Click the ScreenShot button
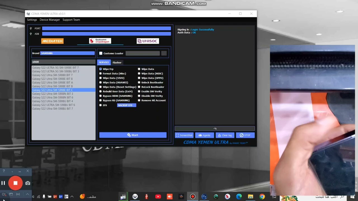The height and width of the screenshot is (201, 358). click(184, 135)
